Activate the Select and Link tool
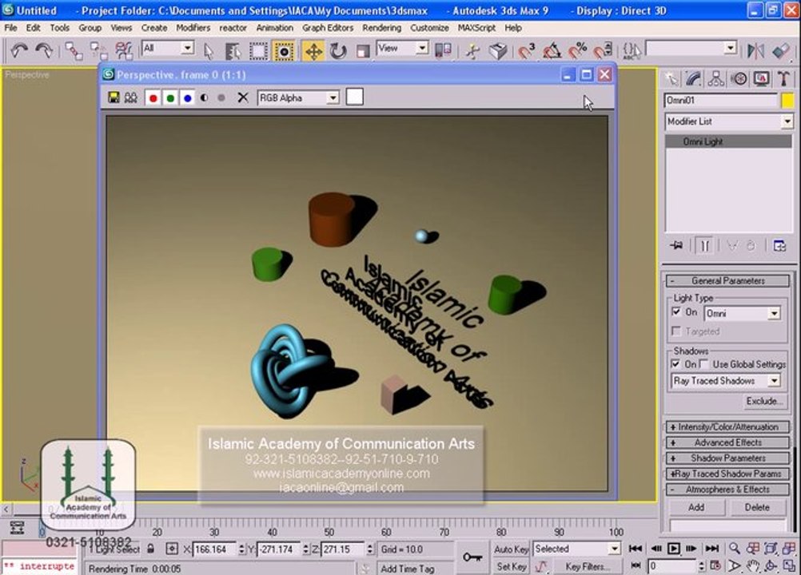The height and width of the screenshot is (575, 801). point(74,51)
